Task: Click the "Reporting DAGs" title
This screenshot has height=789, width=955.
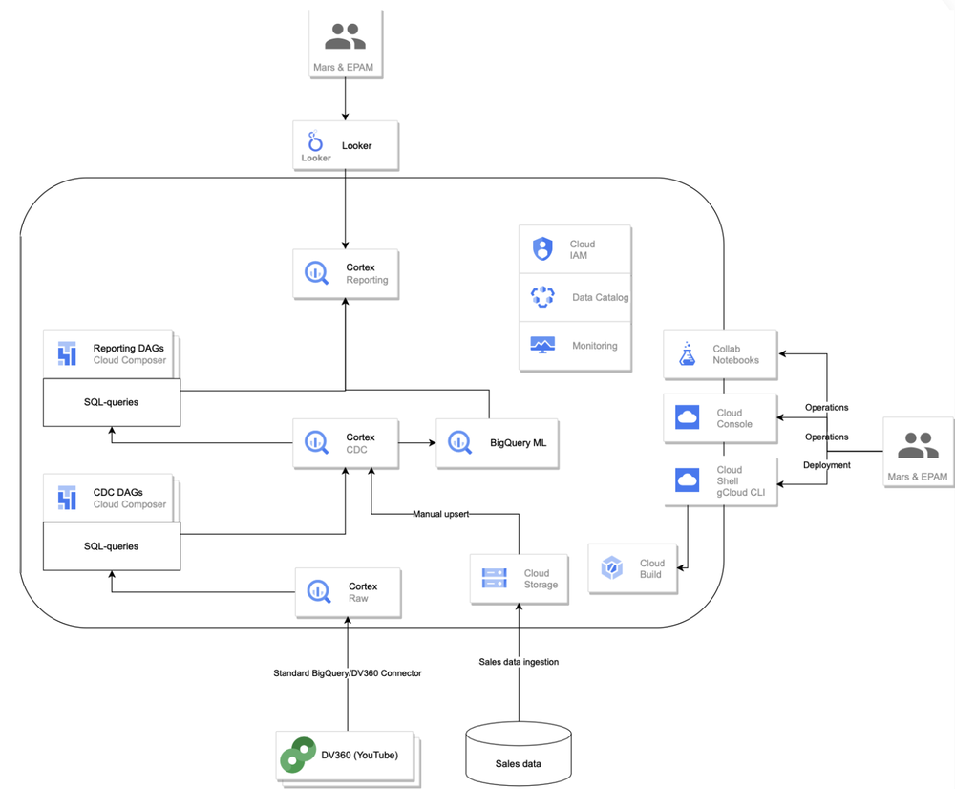Action: (129, 348)
